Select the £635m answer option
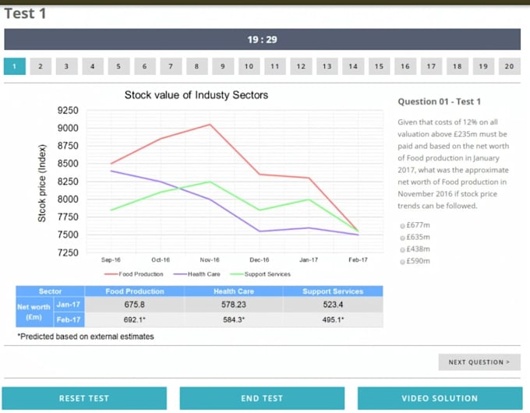 click(x=403, y=238)
